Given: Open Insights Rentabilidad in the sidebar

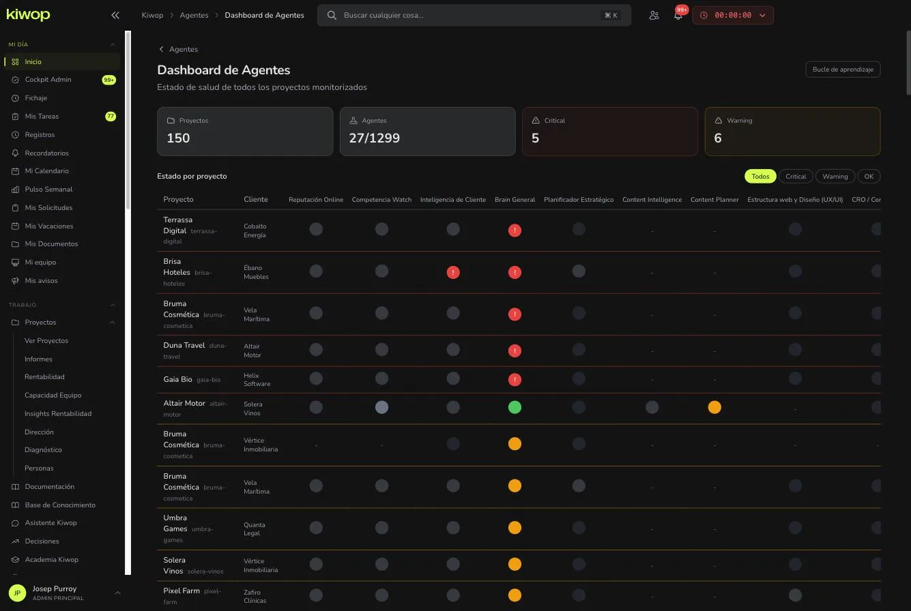Looking at the screenshot, I should pos(58,414).
